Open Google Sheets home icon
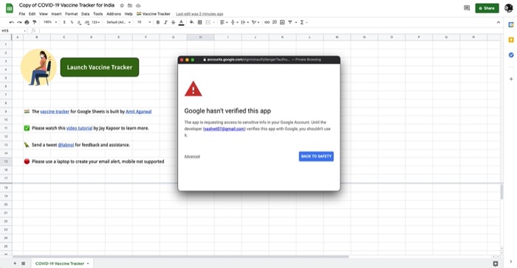The width and height of the screenshot is (517, 268). point(9,8)
